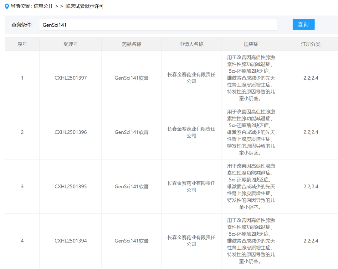Click applicant 长春金赛药业有限责任公司 in row two
Viewport: 338px width, 269px height.
(191, 132)
